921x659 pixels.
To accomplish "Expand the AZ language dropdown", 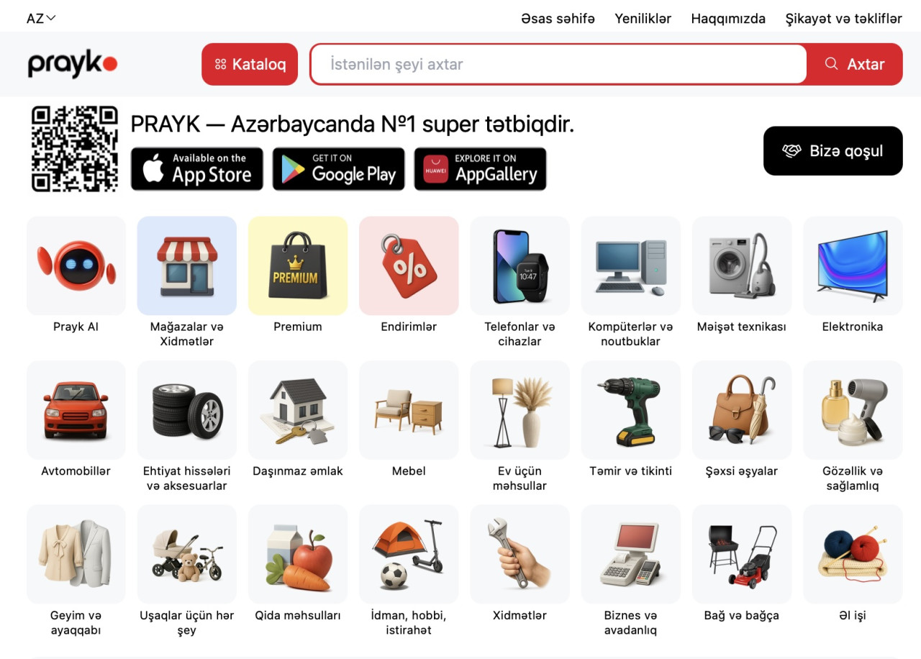I will [41, 19].
